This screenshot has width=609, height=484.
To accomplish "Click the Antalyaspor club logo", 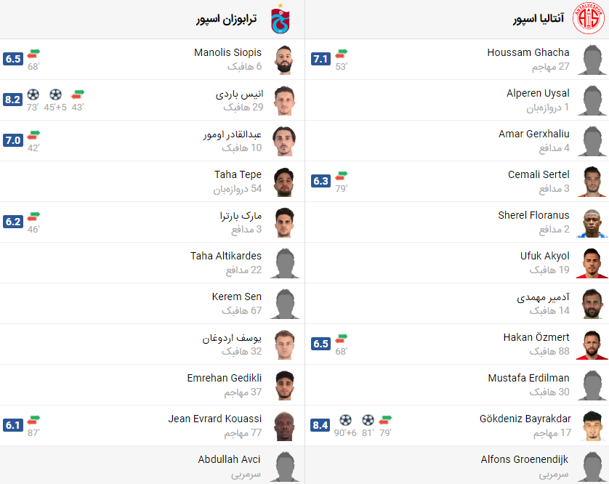I will 588,19.
